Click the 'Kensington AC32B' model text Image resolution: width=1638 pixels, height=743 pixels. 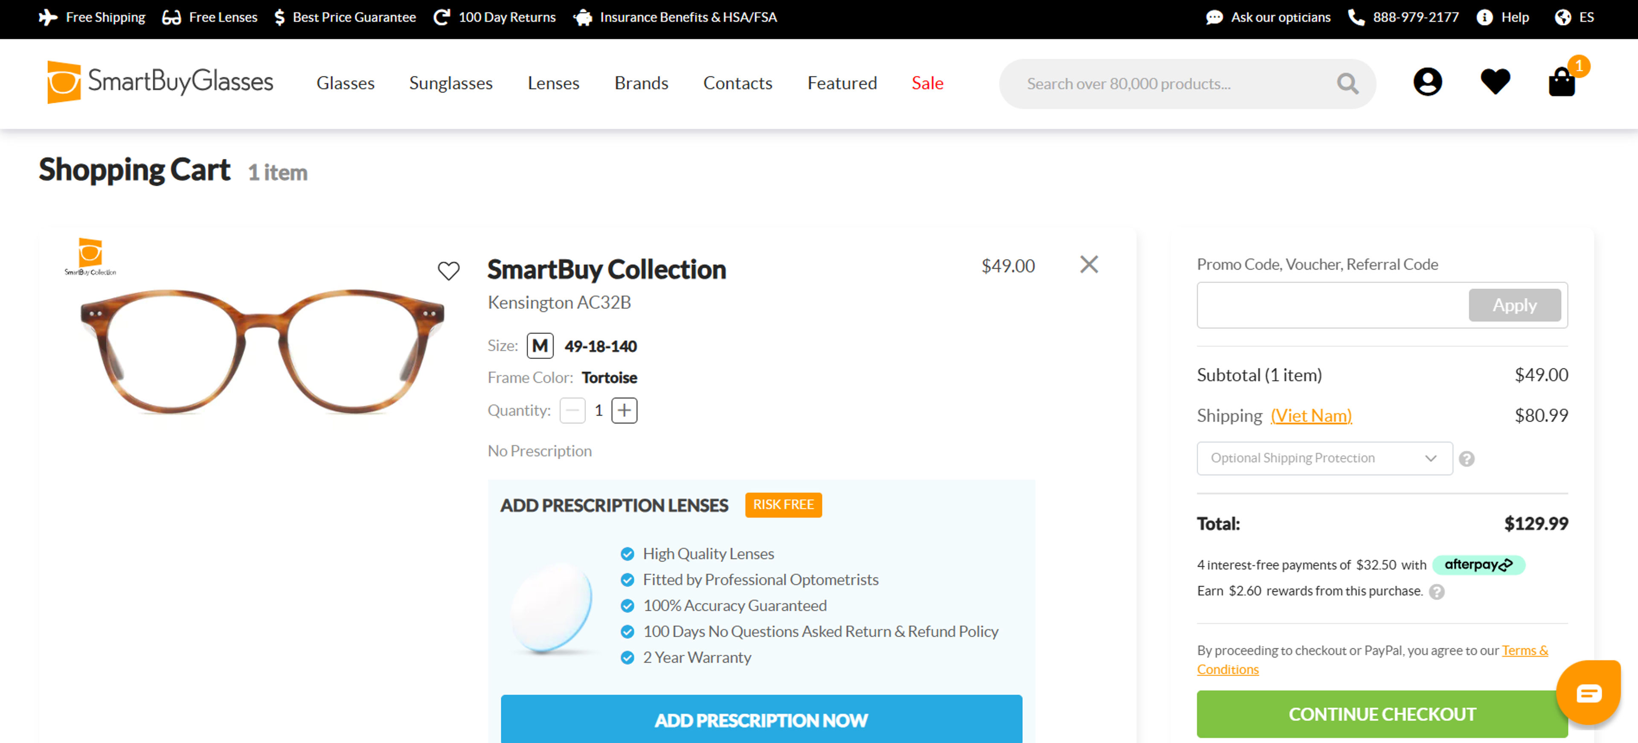click(x=559, y=302)
